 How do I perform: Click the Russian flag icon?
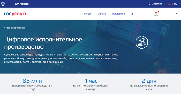170,4
